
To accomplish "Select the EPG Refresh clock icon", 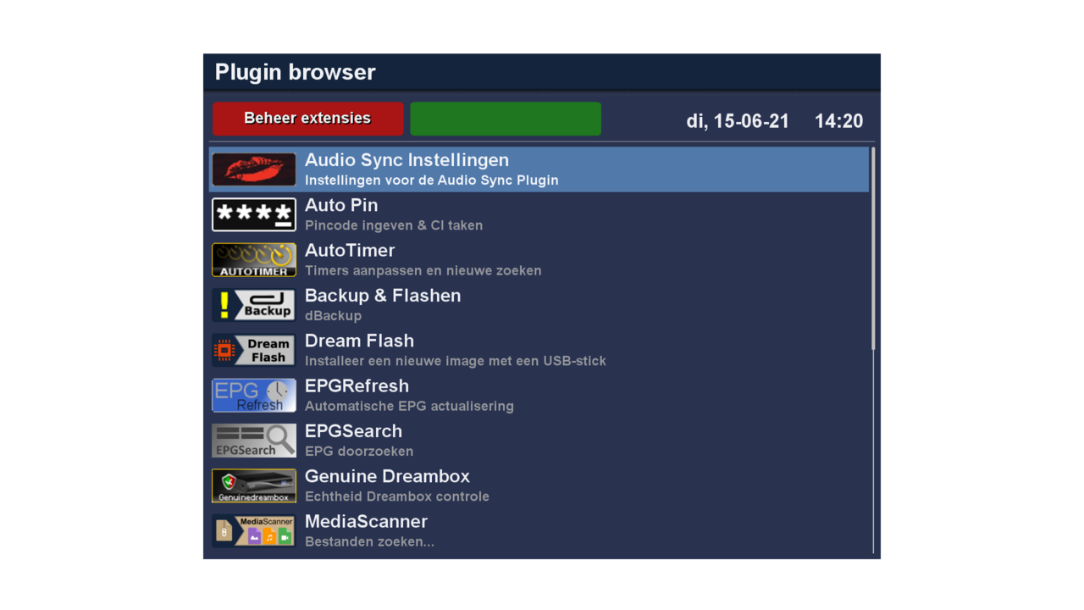I will (x=254, y=396).
